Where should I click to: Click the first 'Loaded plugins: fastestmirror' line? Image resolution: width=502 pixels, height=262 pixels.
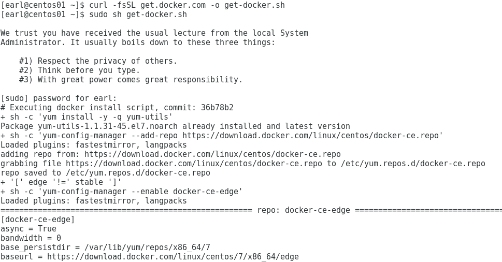94,145
